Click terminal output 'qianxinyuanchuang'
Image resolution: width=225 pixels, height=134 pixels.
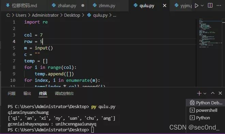point(28,112)
